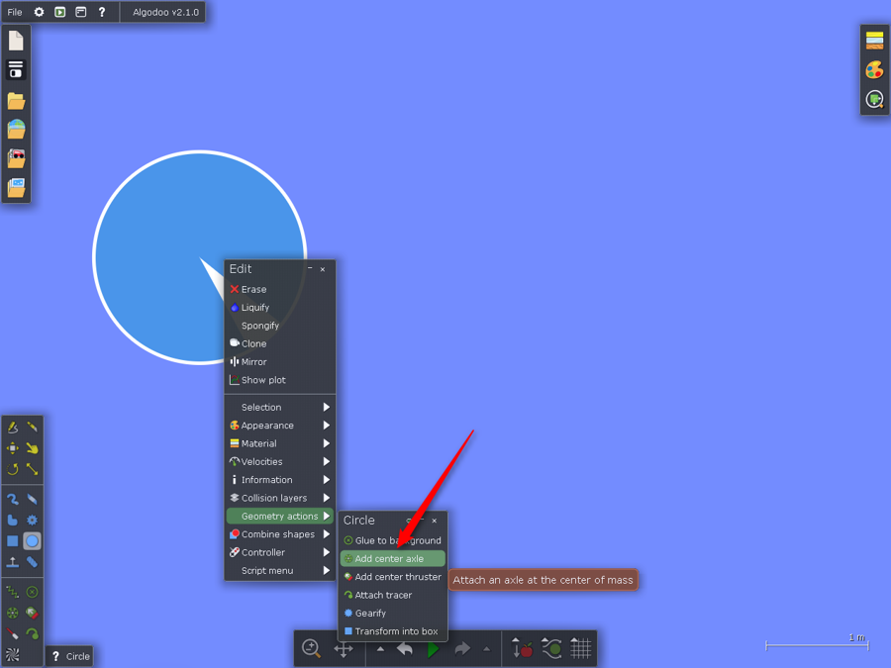Click Erase in the Edit menu
This screenshot has width=891, height=668.
point(253,289)
